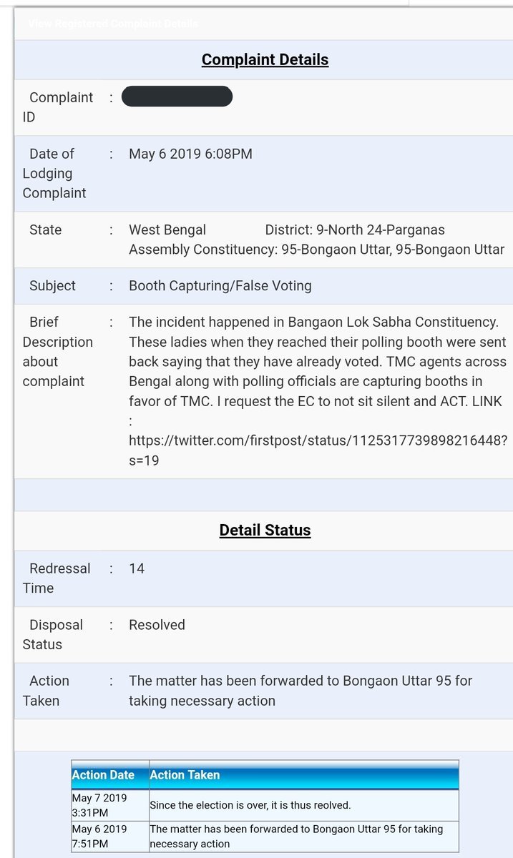Open the Twitter firstpost status link
Screen dimensions: 513x858
[318, 440]
